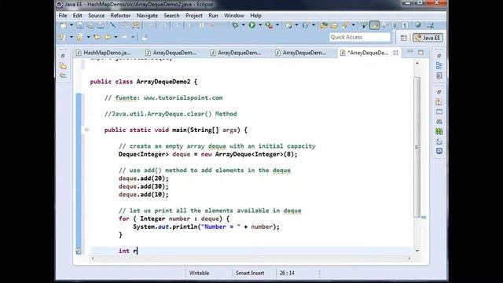Click the Save All toolbar icon
The width and height of the screenshot is (503, 283).
pyautogui.click(x=91, y=25)
